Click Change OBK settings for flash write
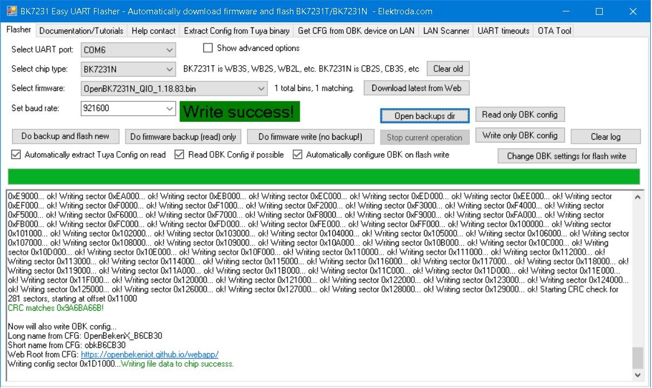652x388 pixels. pos(566,156)
